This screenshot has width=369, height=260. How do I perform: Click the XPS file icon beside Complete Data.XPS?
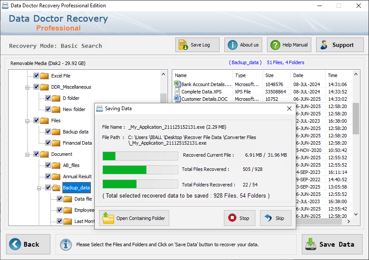coord(177,91)
